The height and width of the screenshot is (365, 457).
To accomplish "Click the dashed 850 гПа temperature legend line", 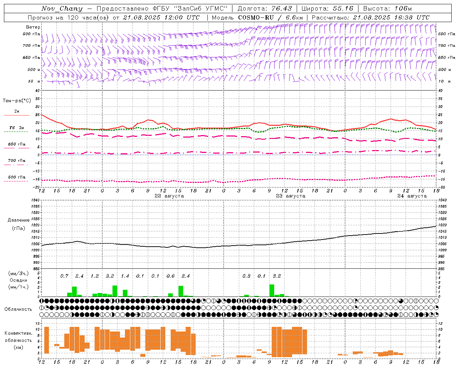I will [16, 148].
